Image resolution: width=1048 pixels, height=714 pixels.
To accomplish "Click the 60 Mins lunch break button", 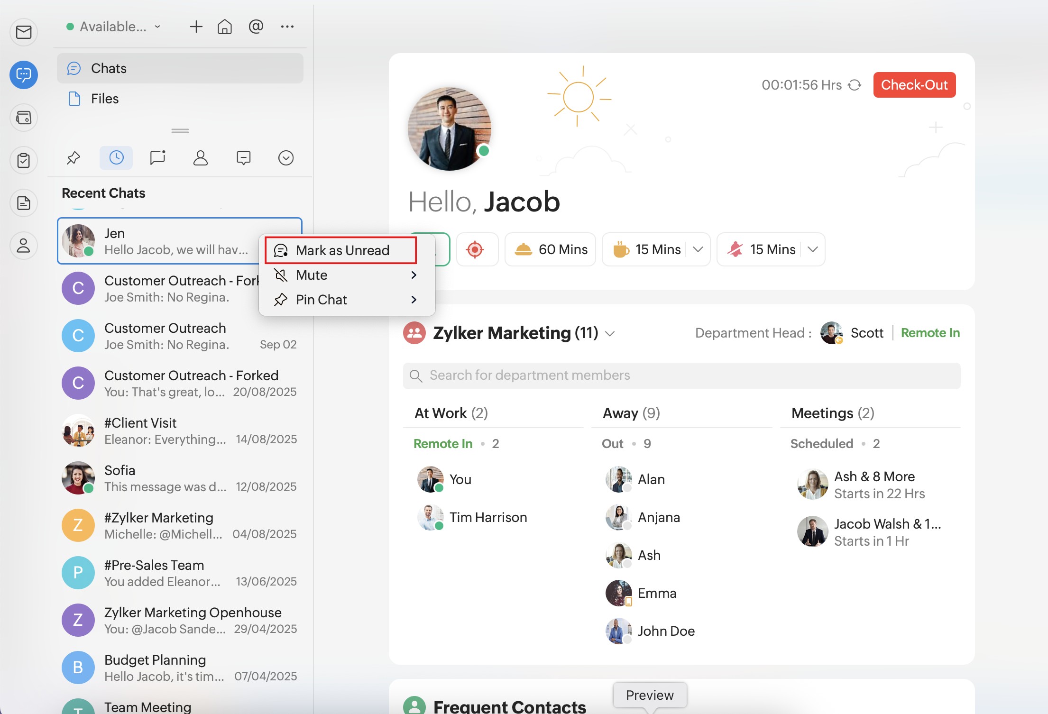I will pos(551,249).
